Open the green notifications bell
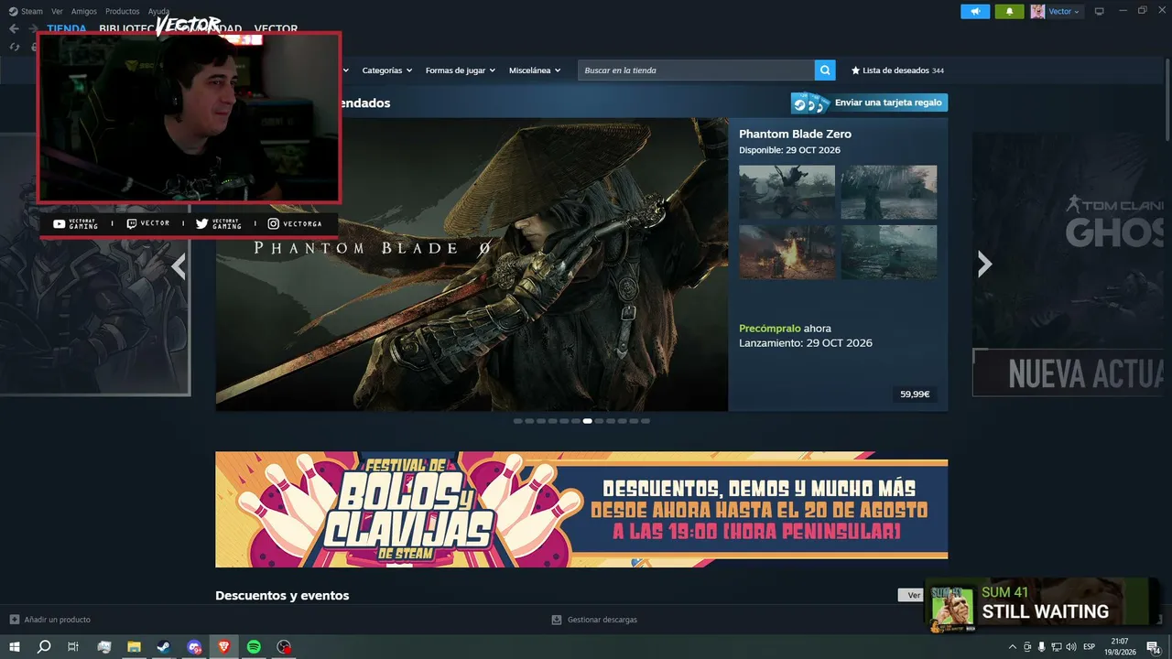This screenshot has width=1172, height=659. (x=1009, y=12)
